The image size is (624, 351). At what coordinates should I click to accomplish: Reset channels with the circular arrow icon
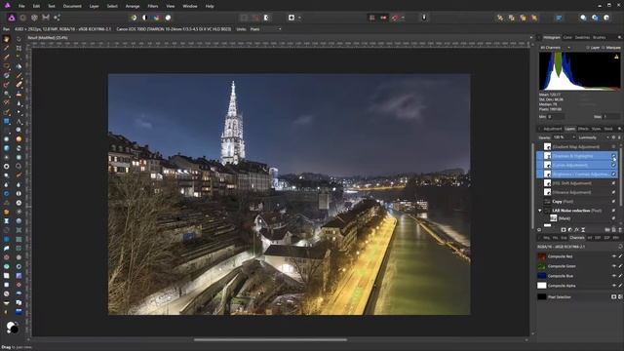[x=620, y=247]
